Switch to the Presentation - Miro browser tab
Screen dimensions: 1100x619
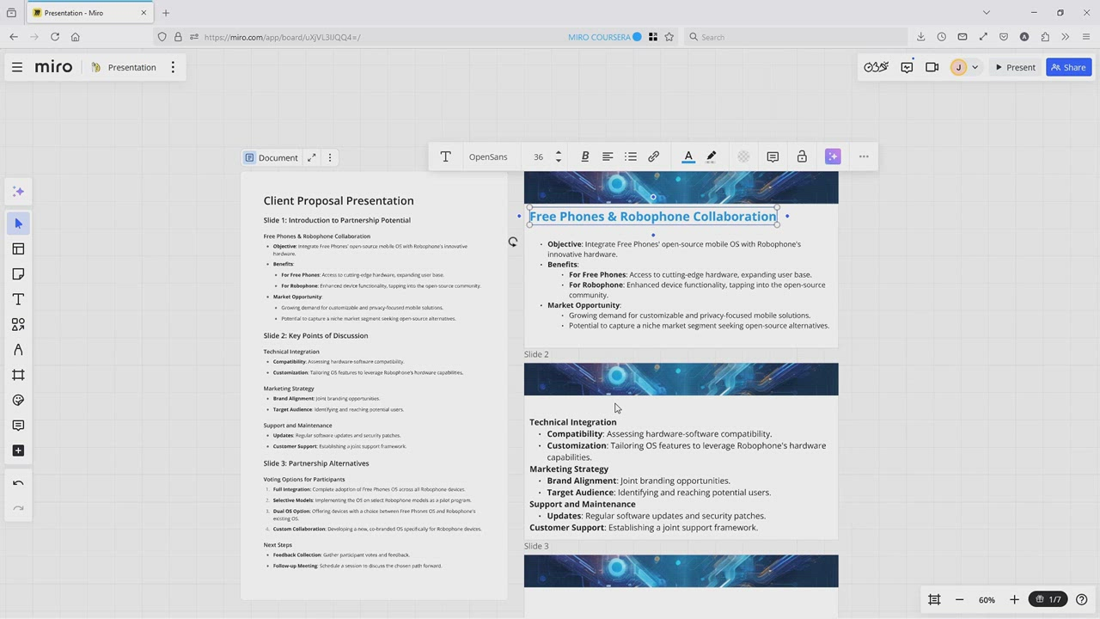88,13
